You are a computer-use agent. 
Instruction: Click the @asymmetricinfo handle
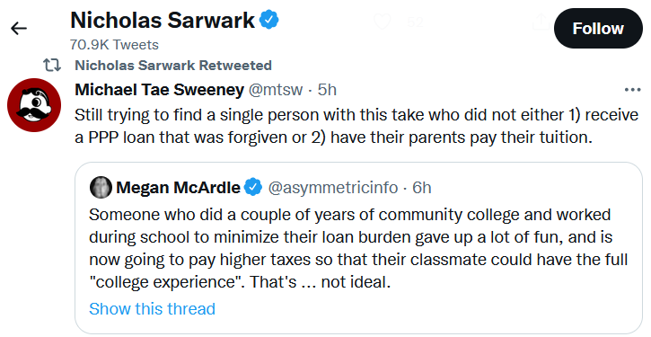click(333, 188)
